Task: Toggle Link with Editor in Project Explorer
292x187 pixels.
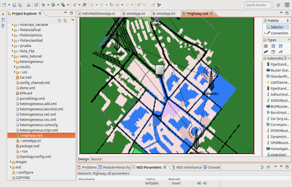Action: pos(65,21)
